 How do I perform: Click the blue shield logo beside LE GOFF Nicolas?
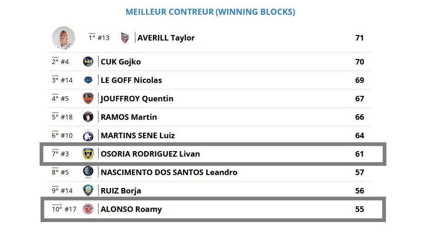pos(88,80)
